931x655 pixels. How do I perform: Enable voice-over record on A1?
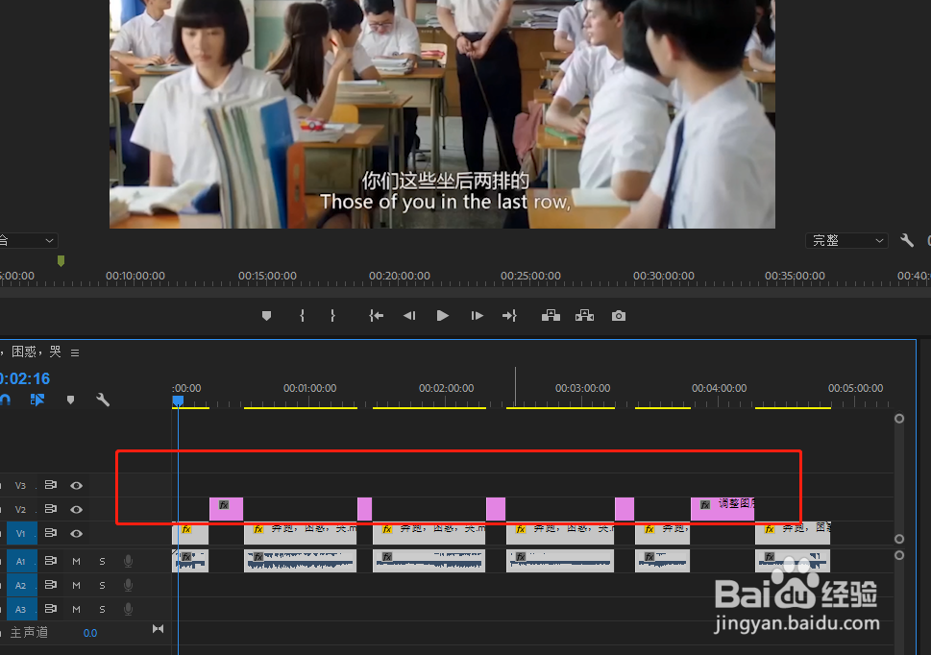pyautogui.click(x=128, y=561)
